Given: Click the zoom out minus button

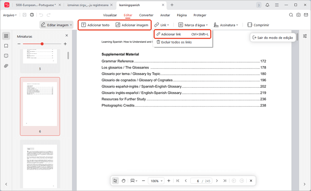Looking at the screenshot, I should (143, 181).
